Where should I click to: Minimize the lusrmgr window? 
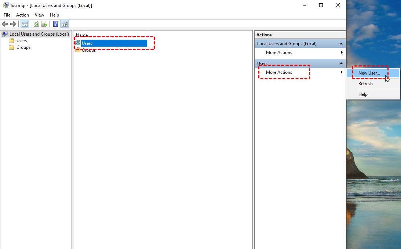pyautogui.click(x=305, y=5)
